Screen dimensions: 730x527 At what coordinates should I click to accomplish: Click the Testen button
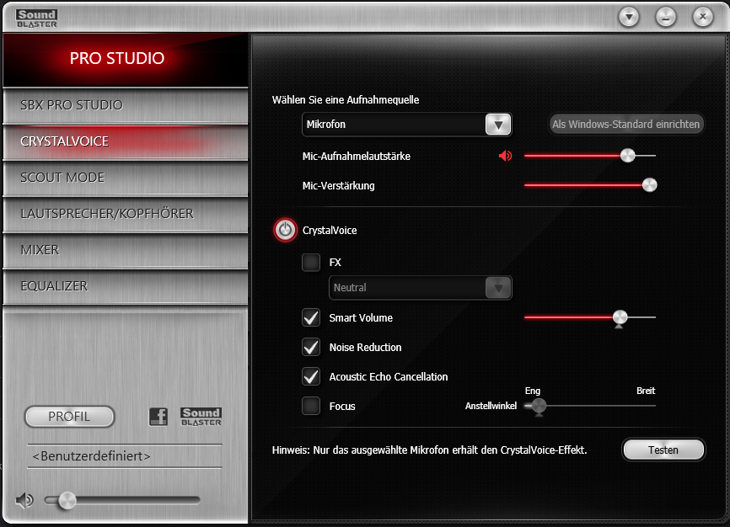(x=663, y=450)
